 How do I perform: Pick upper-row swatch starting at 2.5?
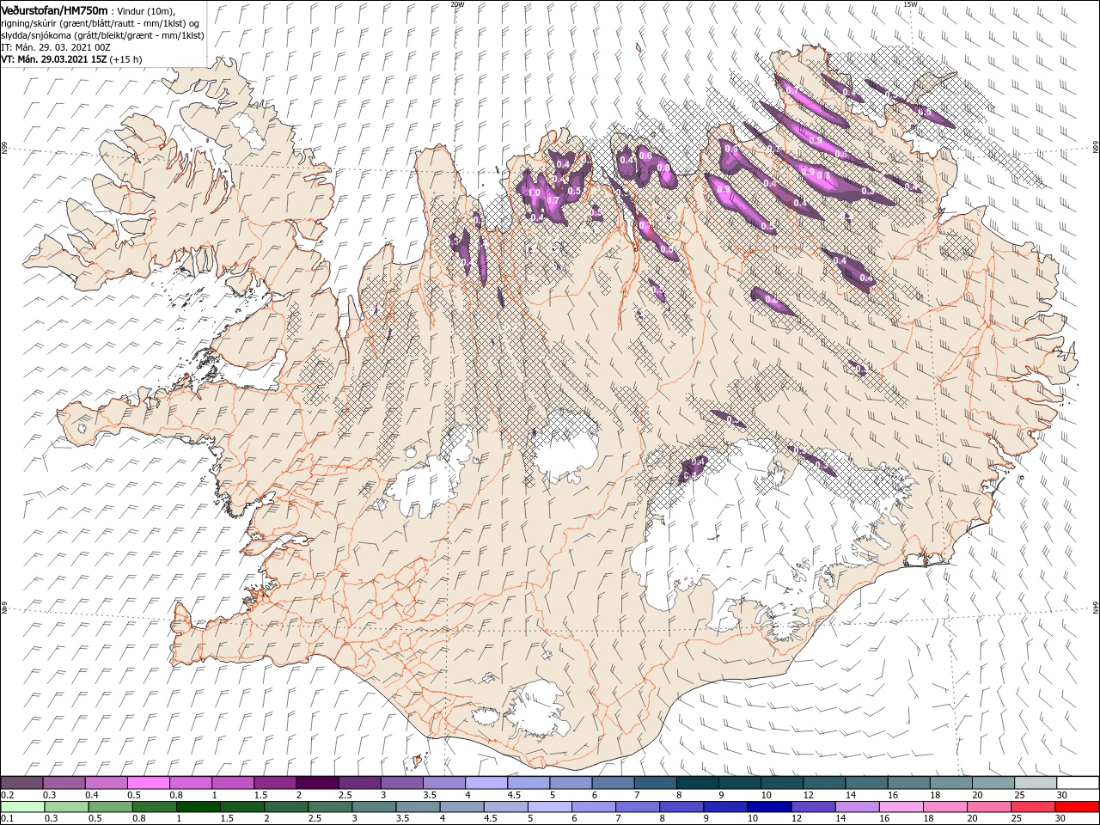click(x=359, y=783)
